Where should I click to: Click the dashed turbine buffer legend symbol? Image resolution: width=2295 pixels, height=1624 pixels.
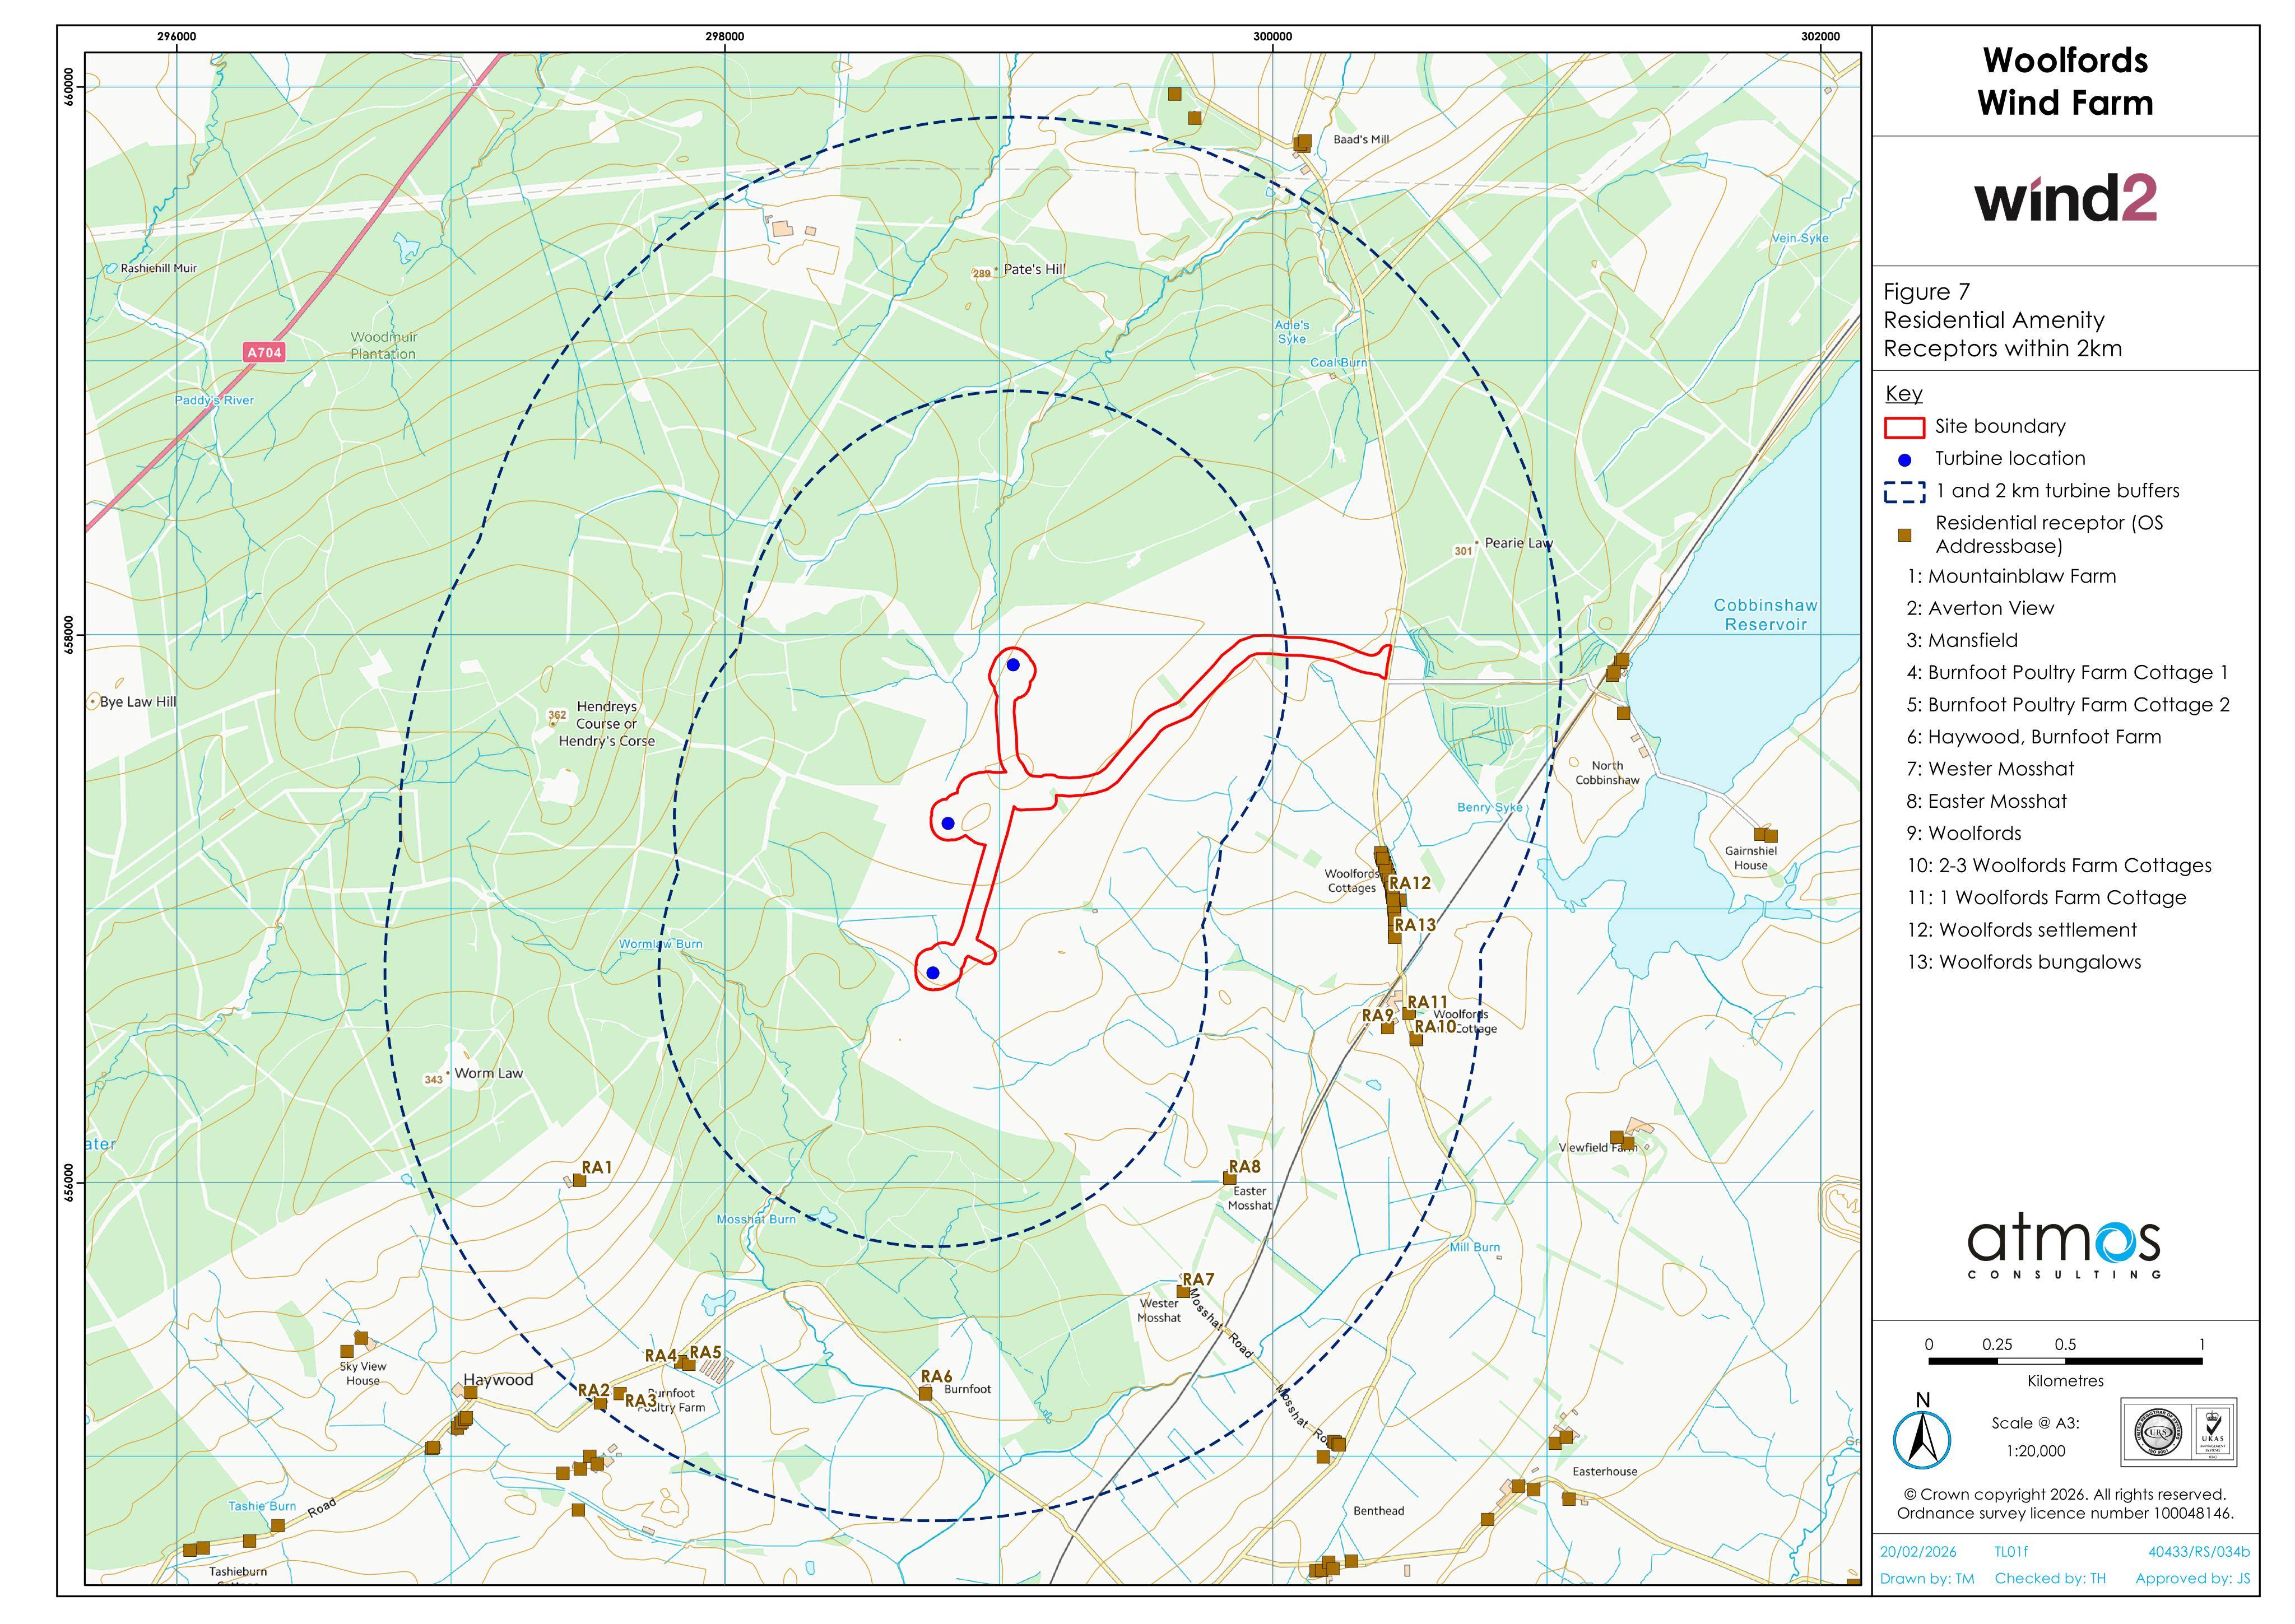[x=1904, y=492]
